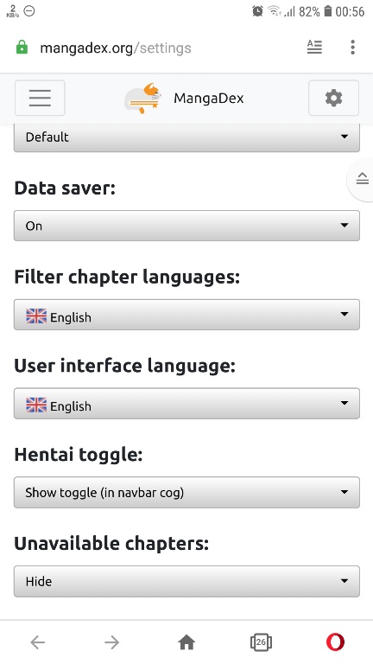373x664 pixels.
Task: Open the Hentai toggle dropdown
Action: click(x=186, y=492)
